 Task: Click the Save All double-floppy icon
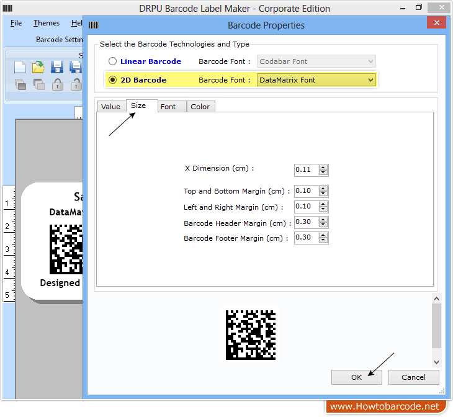tap(76, 67)
